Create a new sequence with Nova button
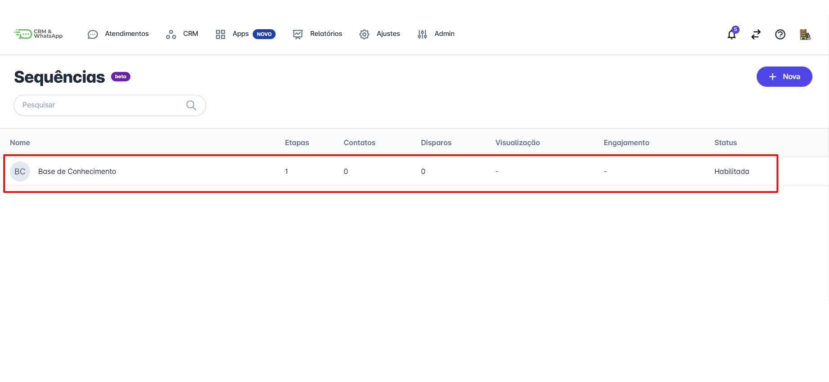This screenshot has width=829, height=382. click(784, 77)
